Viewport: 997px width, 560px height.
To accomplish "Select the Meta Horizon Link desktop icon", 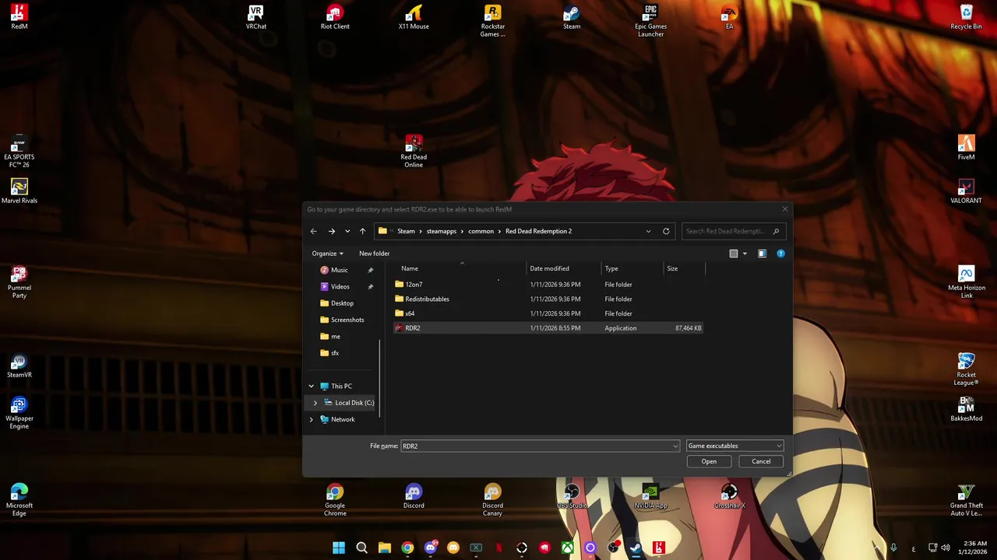I will click(966, 282).
